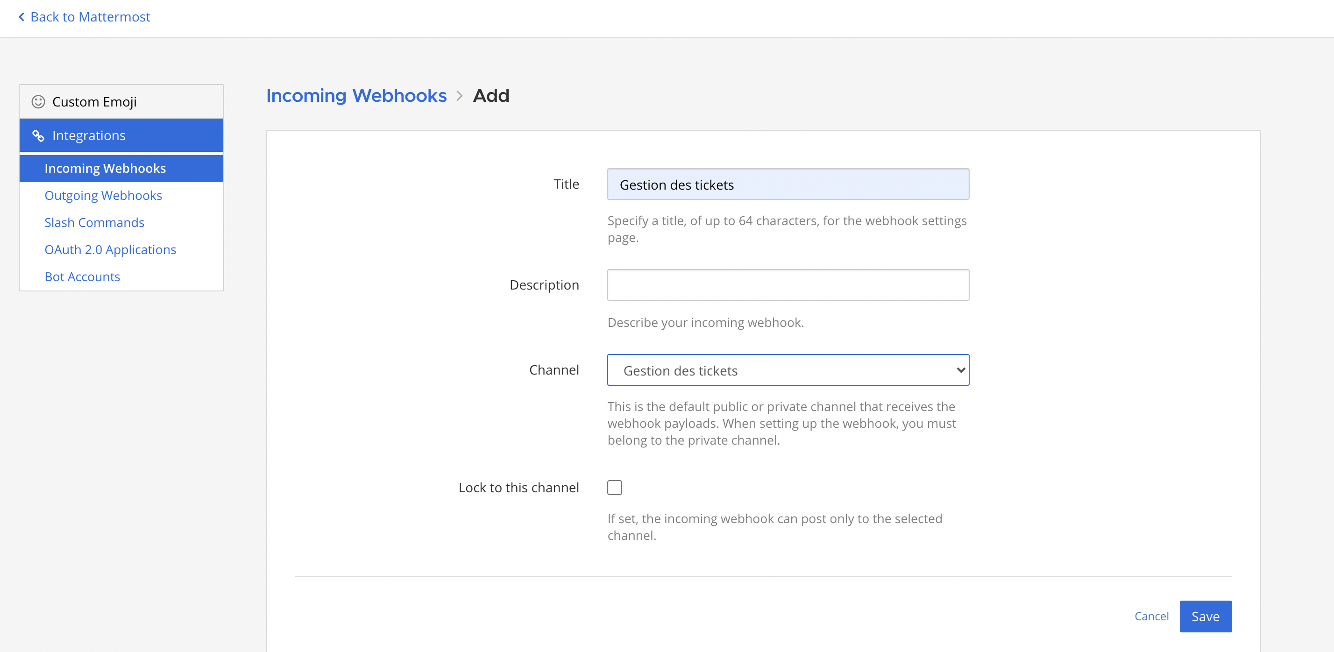The height and width of the screenshot is (652, 1334).
Task: Open Outgoing Webhooks section
Action: coord(103,195)
